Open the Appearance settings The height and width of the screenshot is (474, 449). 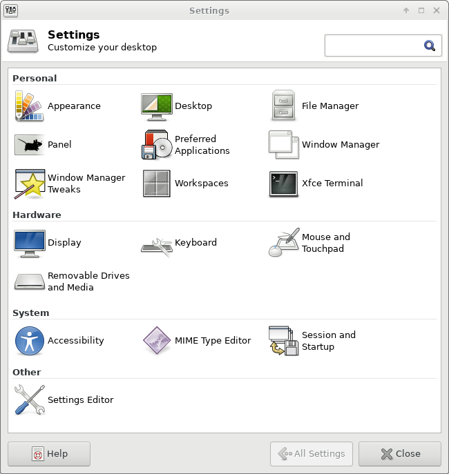(57, 106)
